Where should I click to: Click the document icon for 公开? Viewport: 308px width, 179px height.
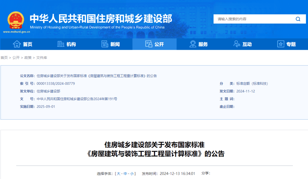(149, 44)
